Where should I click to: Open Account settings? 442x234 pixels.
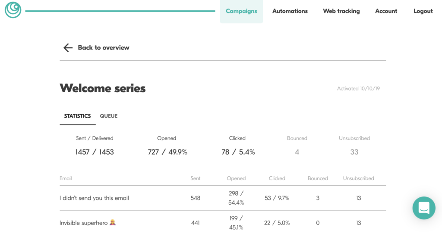pyautogui.click(x=386, y=11)
